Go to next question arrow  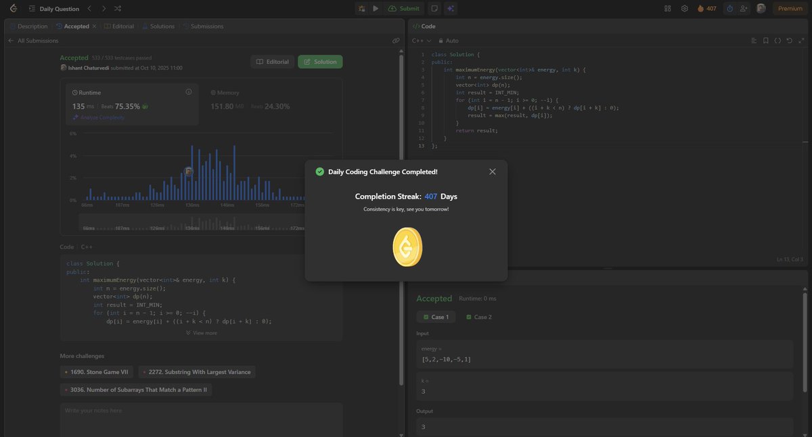[104, 9]
